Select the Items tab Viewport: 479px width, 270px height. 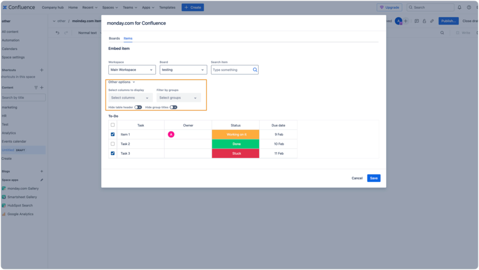coord(128,38)
